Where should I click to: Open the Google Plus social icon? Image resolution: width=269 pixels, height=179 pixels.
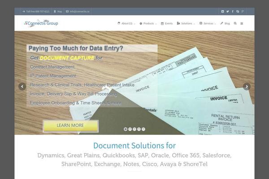(x=243, y=12)
